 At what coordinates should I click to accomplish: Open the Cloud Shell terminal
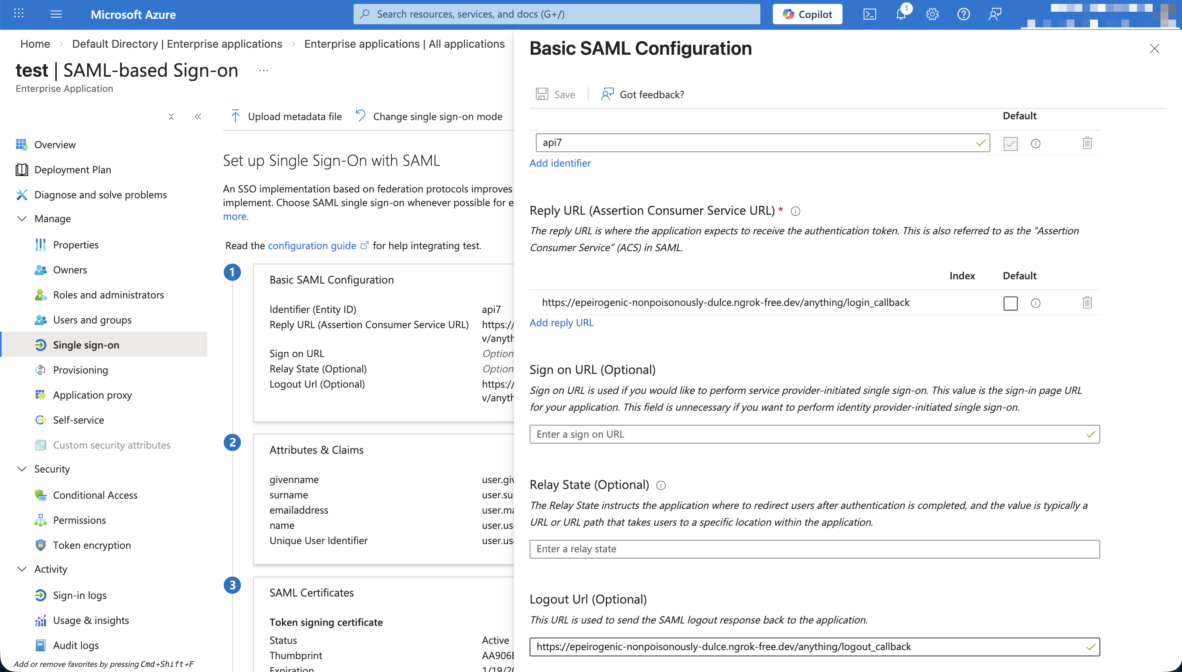(x=869, y=14)
